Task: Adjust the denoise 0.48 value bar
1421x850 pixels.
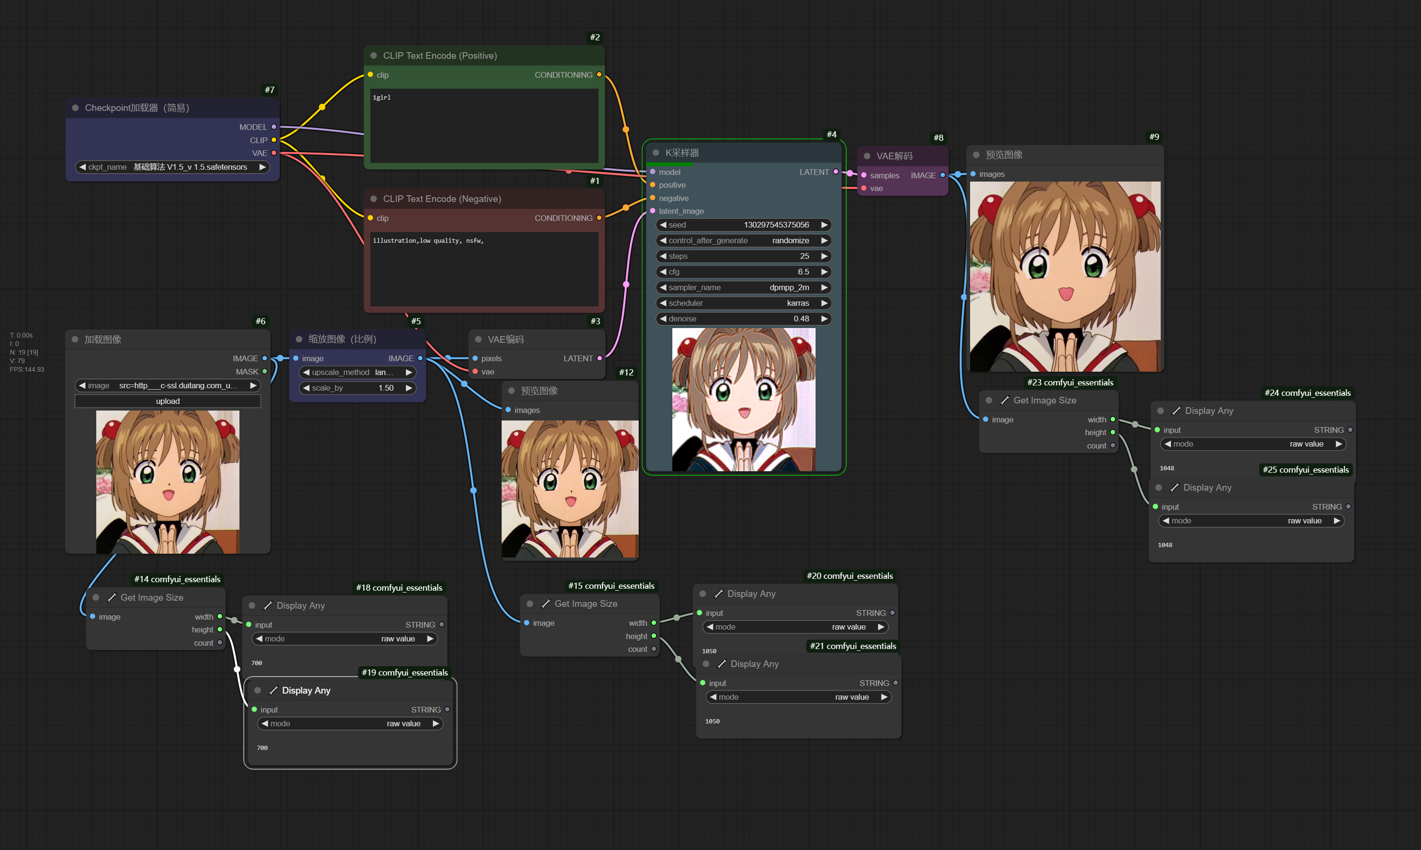Action: [x=743, y=319]
